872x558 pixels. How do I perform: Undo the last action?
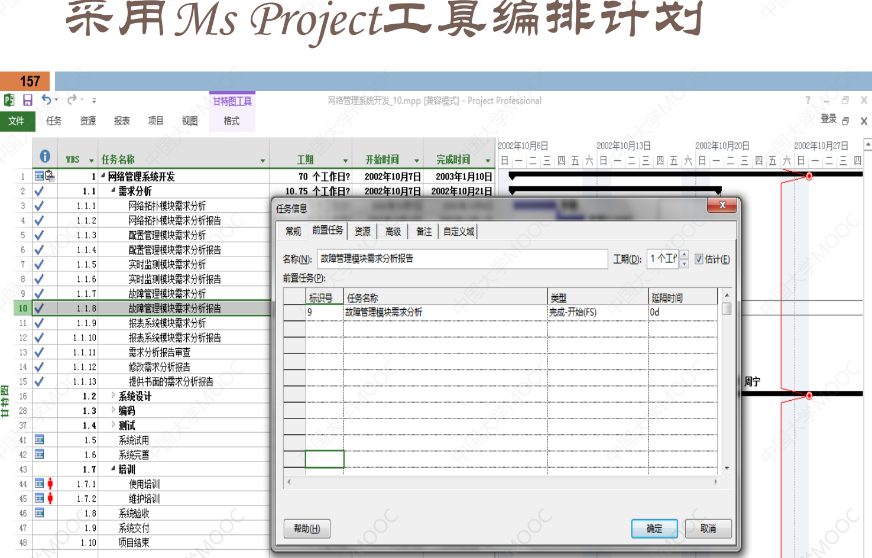(46, 100)
